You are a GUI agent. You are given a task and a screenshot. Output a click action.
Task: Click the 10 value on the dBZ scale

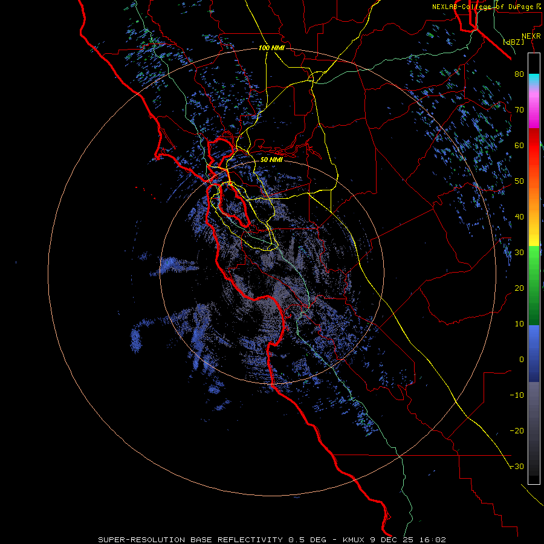coord(519,324)
